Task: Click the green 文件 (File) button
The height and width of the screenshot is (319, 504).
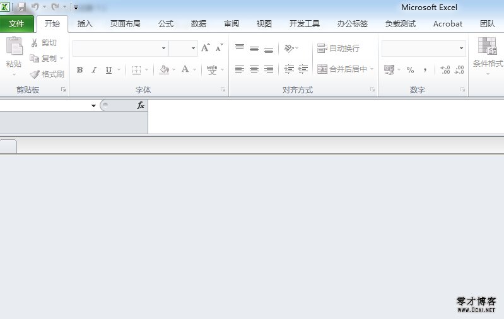Action: pos(16,24)
